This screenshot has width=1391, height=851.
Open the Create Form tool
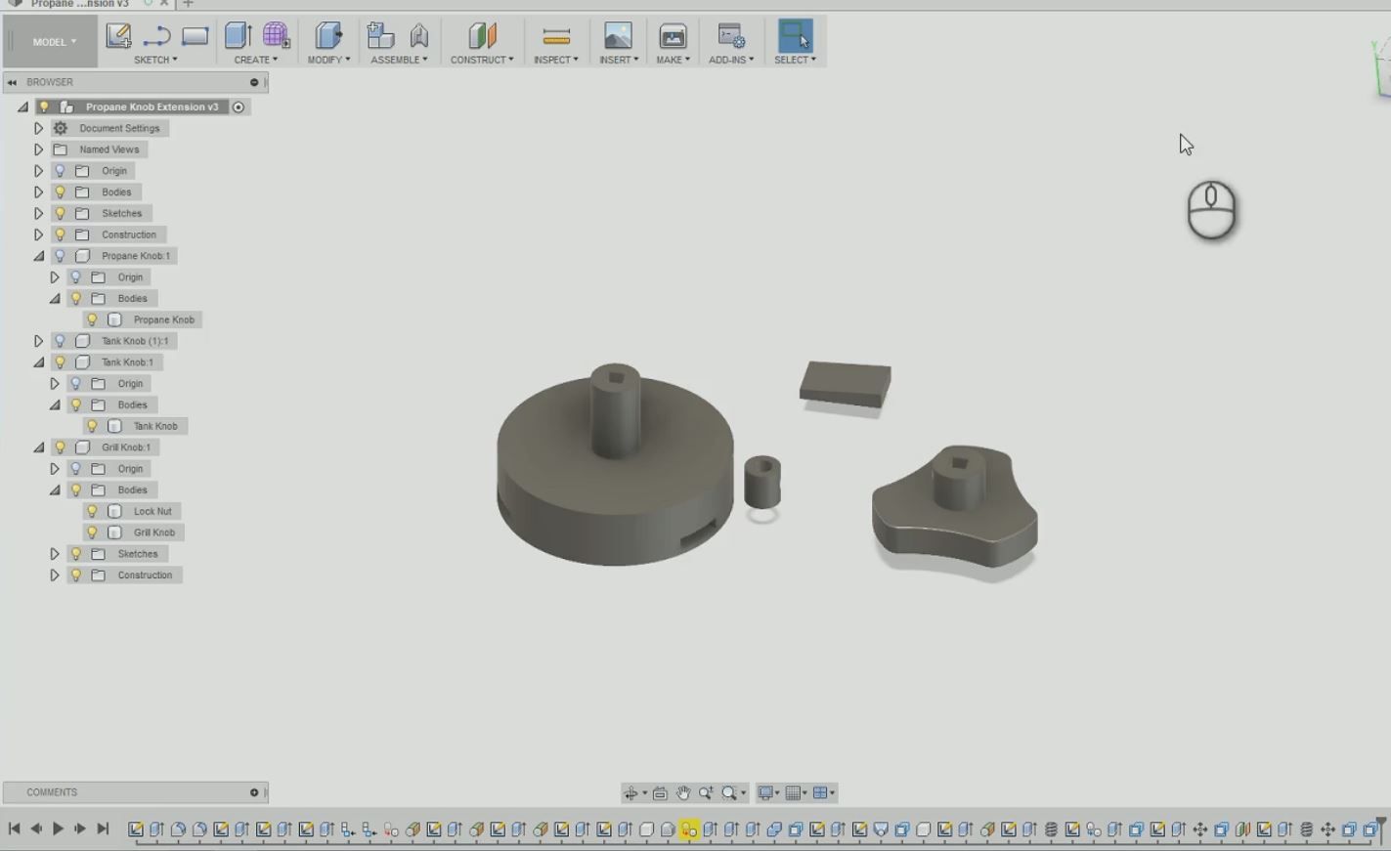tap(277, 36)
